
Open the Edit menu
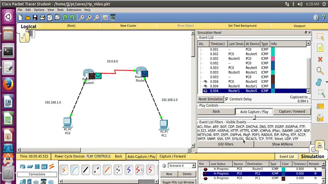pyautogui.click(x=28, y=10)
